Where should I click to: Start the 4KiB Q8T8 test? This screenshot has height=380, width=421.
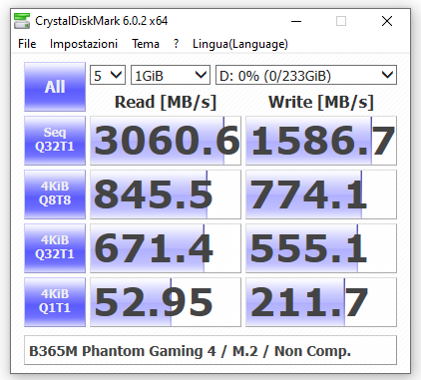click(55, 194)
